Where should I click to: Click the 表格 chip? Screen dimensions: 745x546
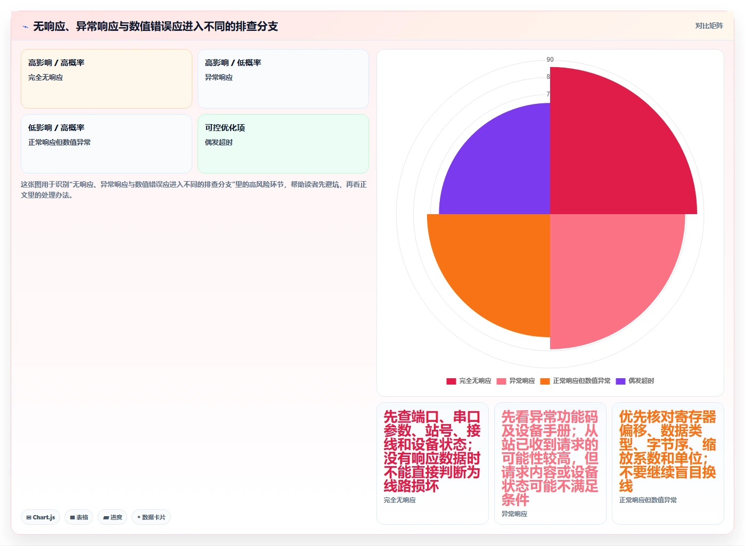[x=79, y=517]
